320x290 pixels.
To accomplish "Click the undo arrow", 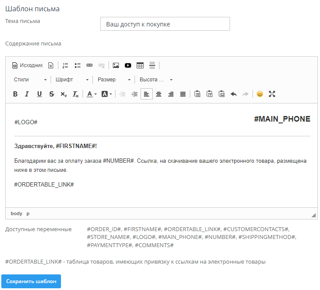I will (234, 94).
